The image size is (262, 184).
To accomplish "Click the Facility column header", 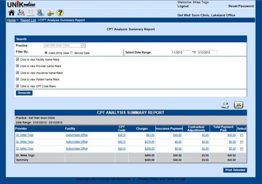I will coord(70,129).
